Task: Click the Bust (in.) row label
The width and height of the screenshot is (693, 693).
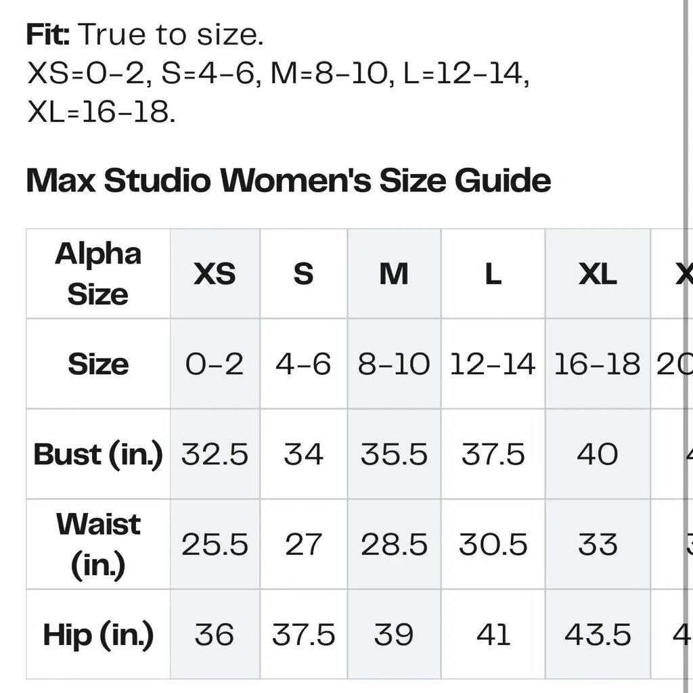Action: point(98,454)
